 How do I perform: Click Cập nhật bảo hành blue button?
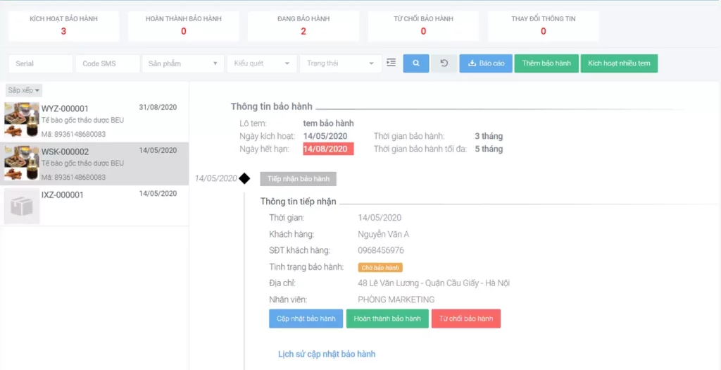306,319
